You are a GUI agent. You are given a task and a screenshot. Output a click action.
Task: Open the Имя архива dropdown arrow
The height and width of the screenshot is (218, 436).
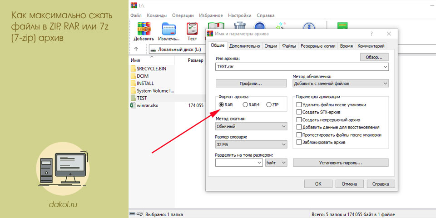coord(385,67)
